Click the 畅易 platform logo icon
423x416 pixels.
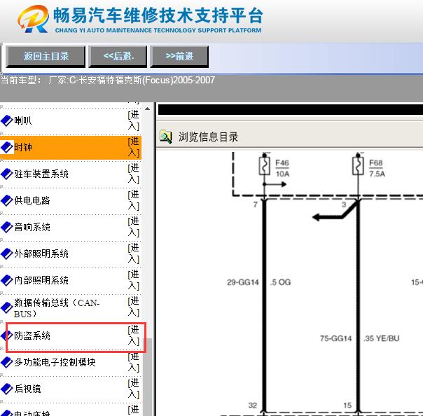(33, 19)
